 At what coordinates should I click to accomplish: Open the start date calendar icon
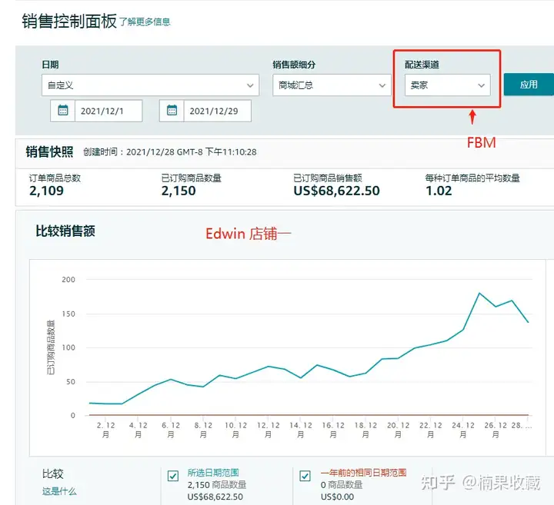(63, 111)
